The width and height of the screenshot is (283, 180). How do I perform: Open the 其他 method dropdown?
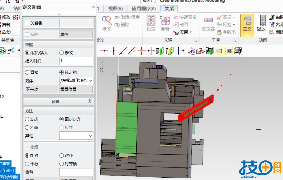(91, 136)
